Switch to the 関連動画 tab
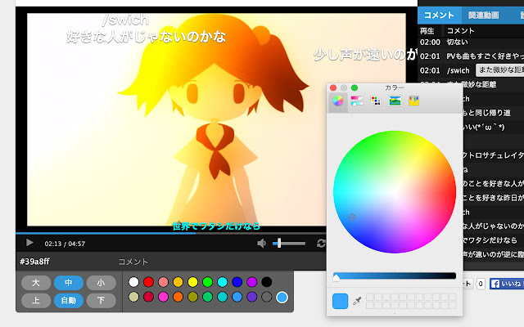Image resolution: width=524 pixels, height=327 pixels. [483, 16]
